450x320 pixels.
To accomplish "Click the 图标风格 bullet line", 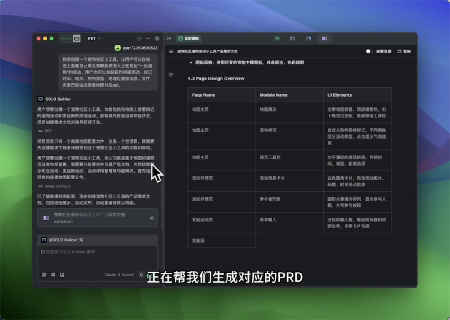I will (x=250, y=62).
